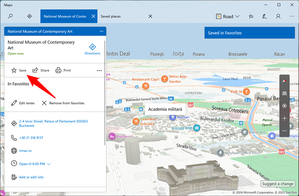Maximize the Maps window
This screenshot has height=196, width=299.
[x=279, y=5]
